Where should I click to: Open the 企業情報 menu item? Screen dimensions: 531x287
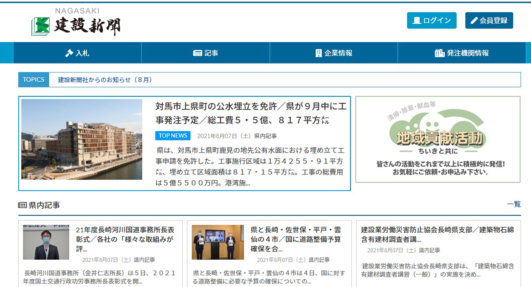click(334, 53)
